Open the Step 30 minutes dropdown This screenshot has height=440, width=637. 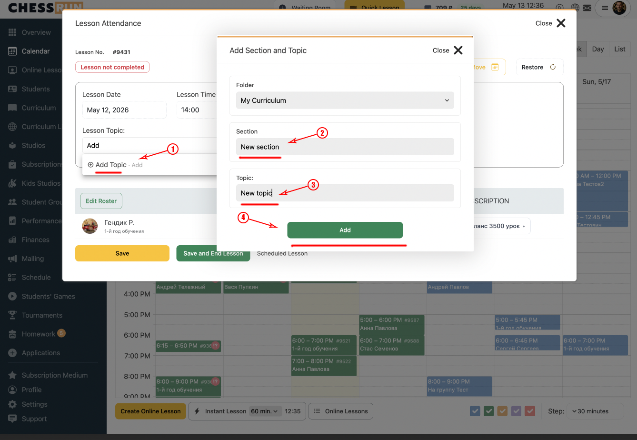tap(594, 411)
